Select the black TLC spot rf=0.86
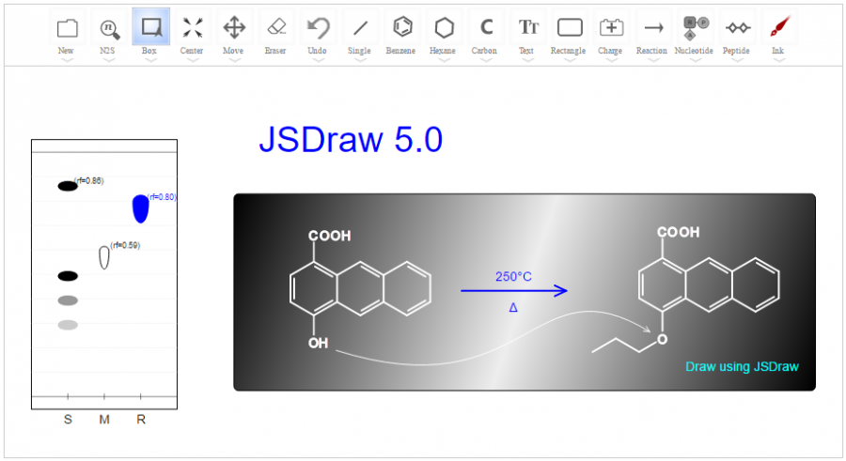 coord(68,186)
